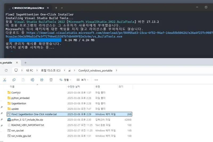Open the three-dot more options menu
Viewport: 213px width, 142px height.
(x=96, y=80)
